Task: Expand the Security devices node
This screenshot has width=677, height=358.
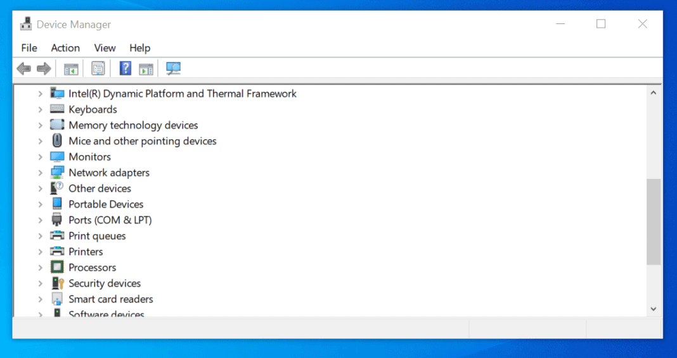Action: [40, 283]
